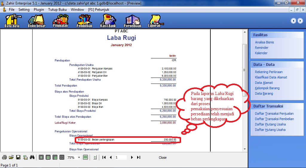306x168 pixels.
Task: Click the Buku besar icon
Action: tap(36, 21)
